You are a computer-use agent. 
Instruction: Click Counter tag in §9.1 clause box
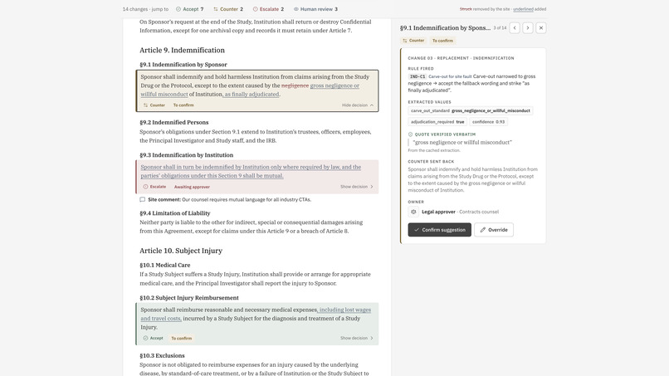(x=154, y=105)
